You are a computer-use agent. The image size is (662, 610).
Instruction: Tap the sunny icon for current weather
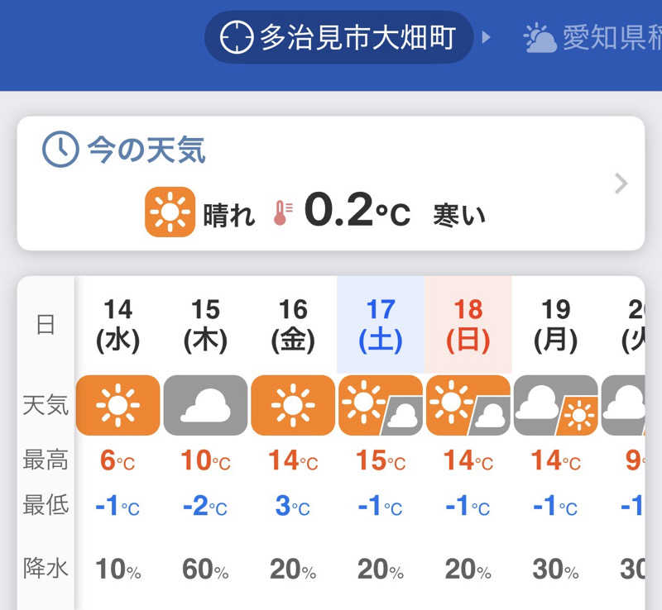pos(170,212)
